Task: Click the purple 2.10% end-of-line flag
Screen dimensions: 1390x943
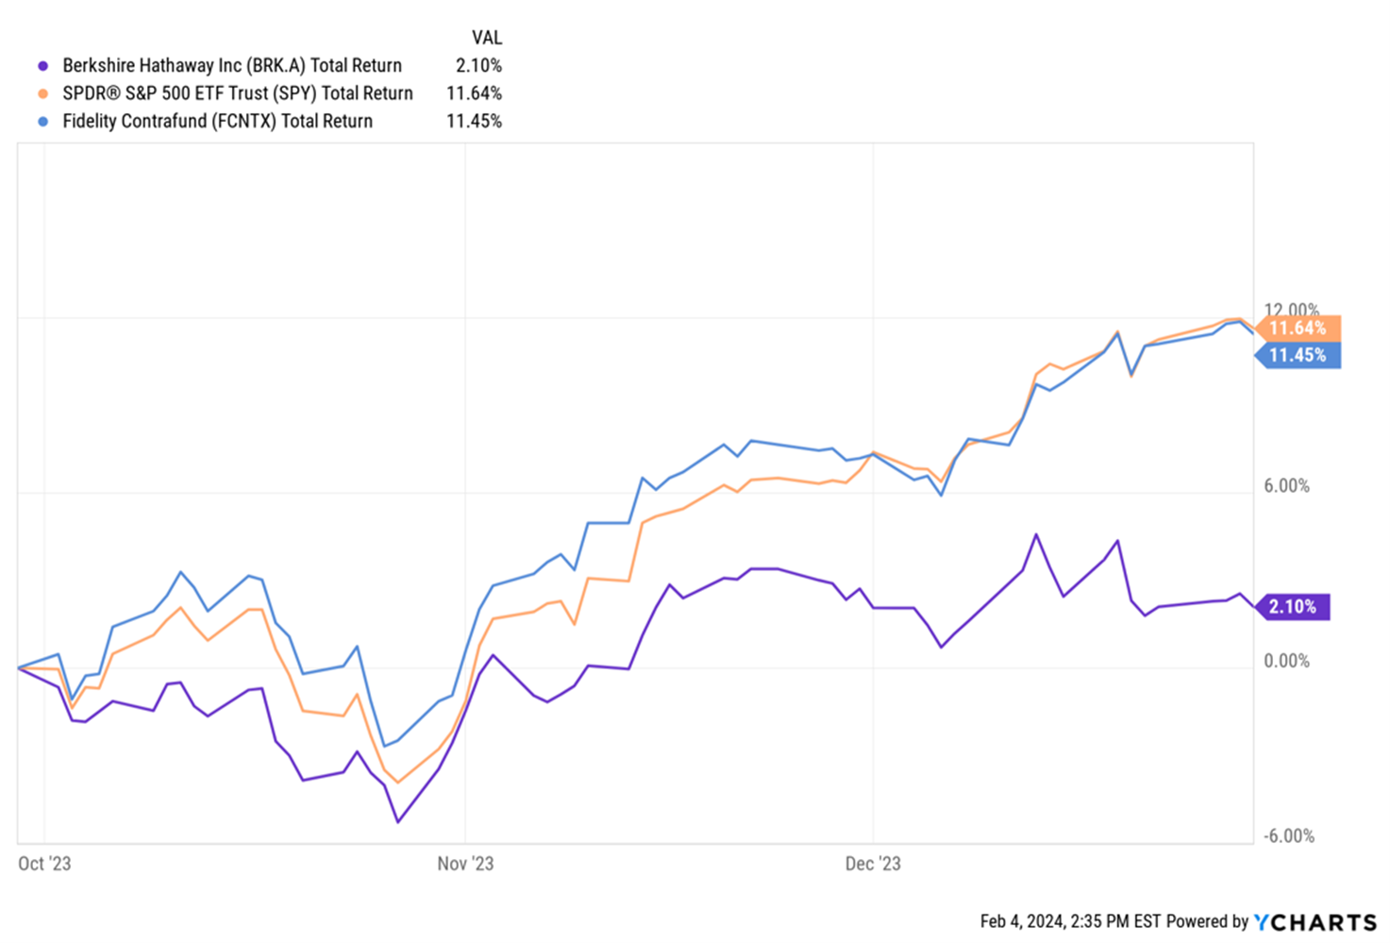Action: tap(1293, 606)
